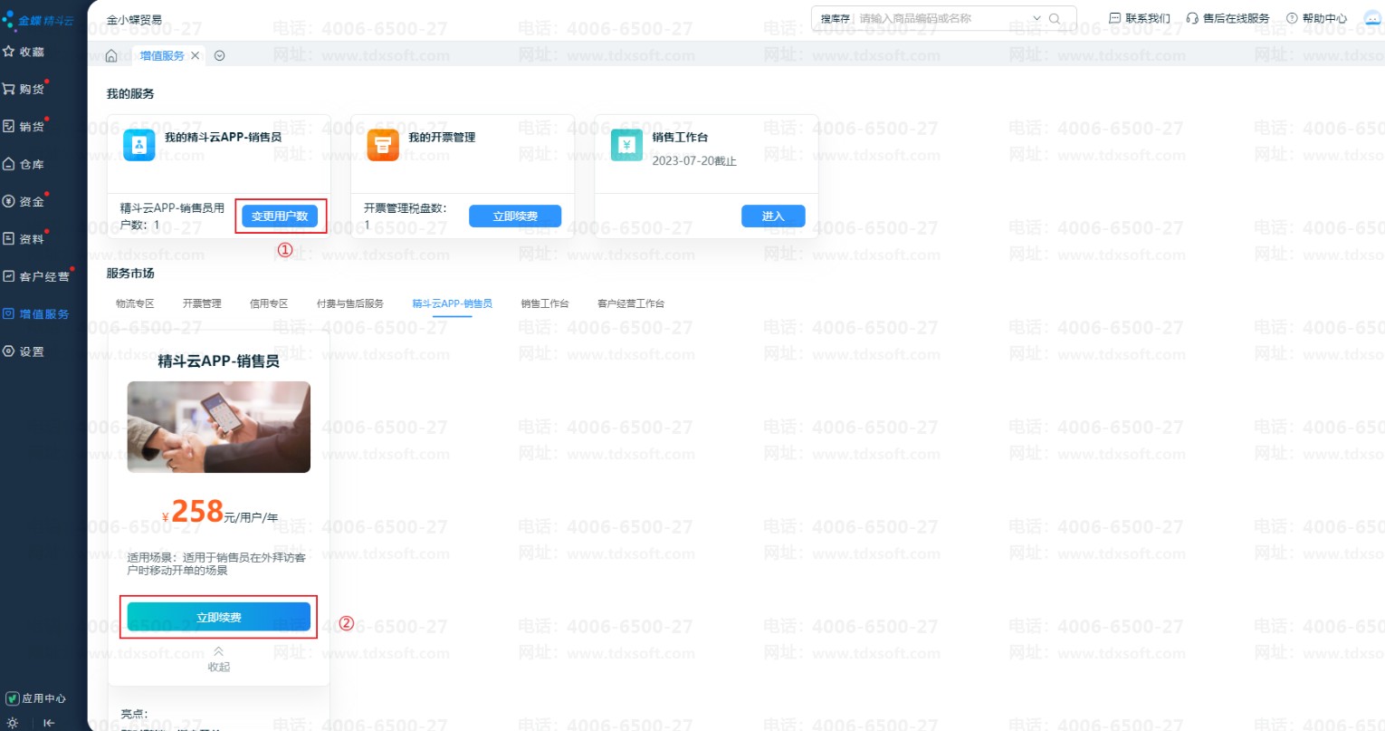Image resolution: width=1385 pixels, height=731 pixels.
Task: Expand the tab list dropdown chevron
Action: tap(219, 56)
